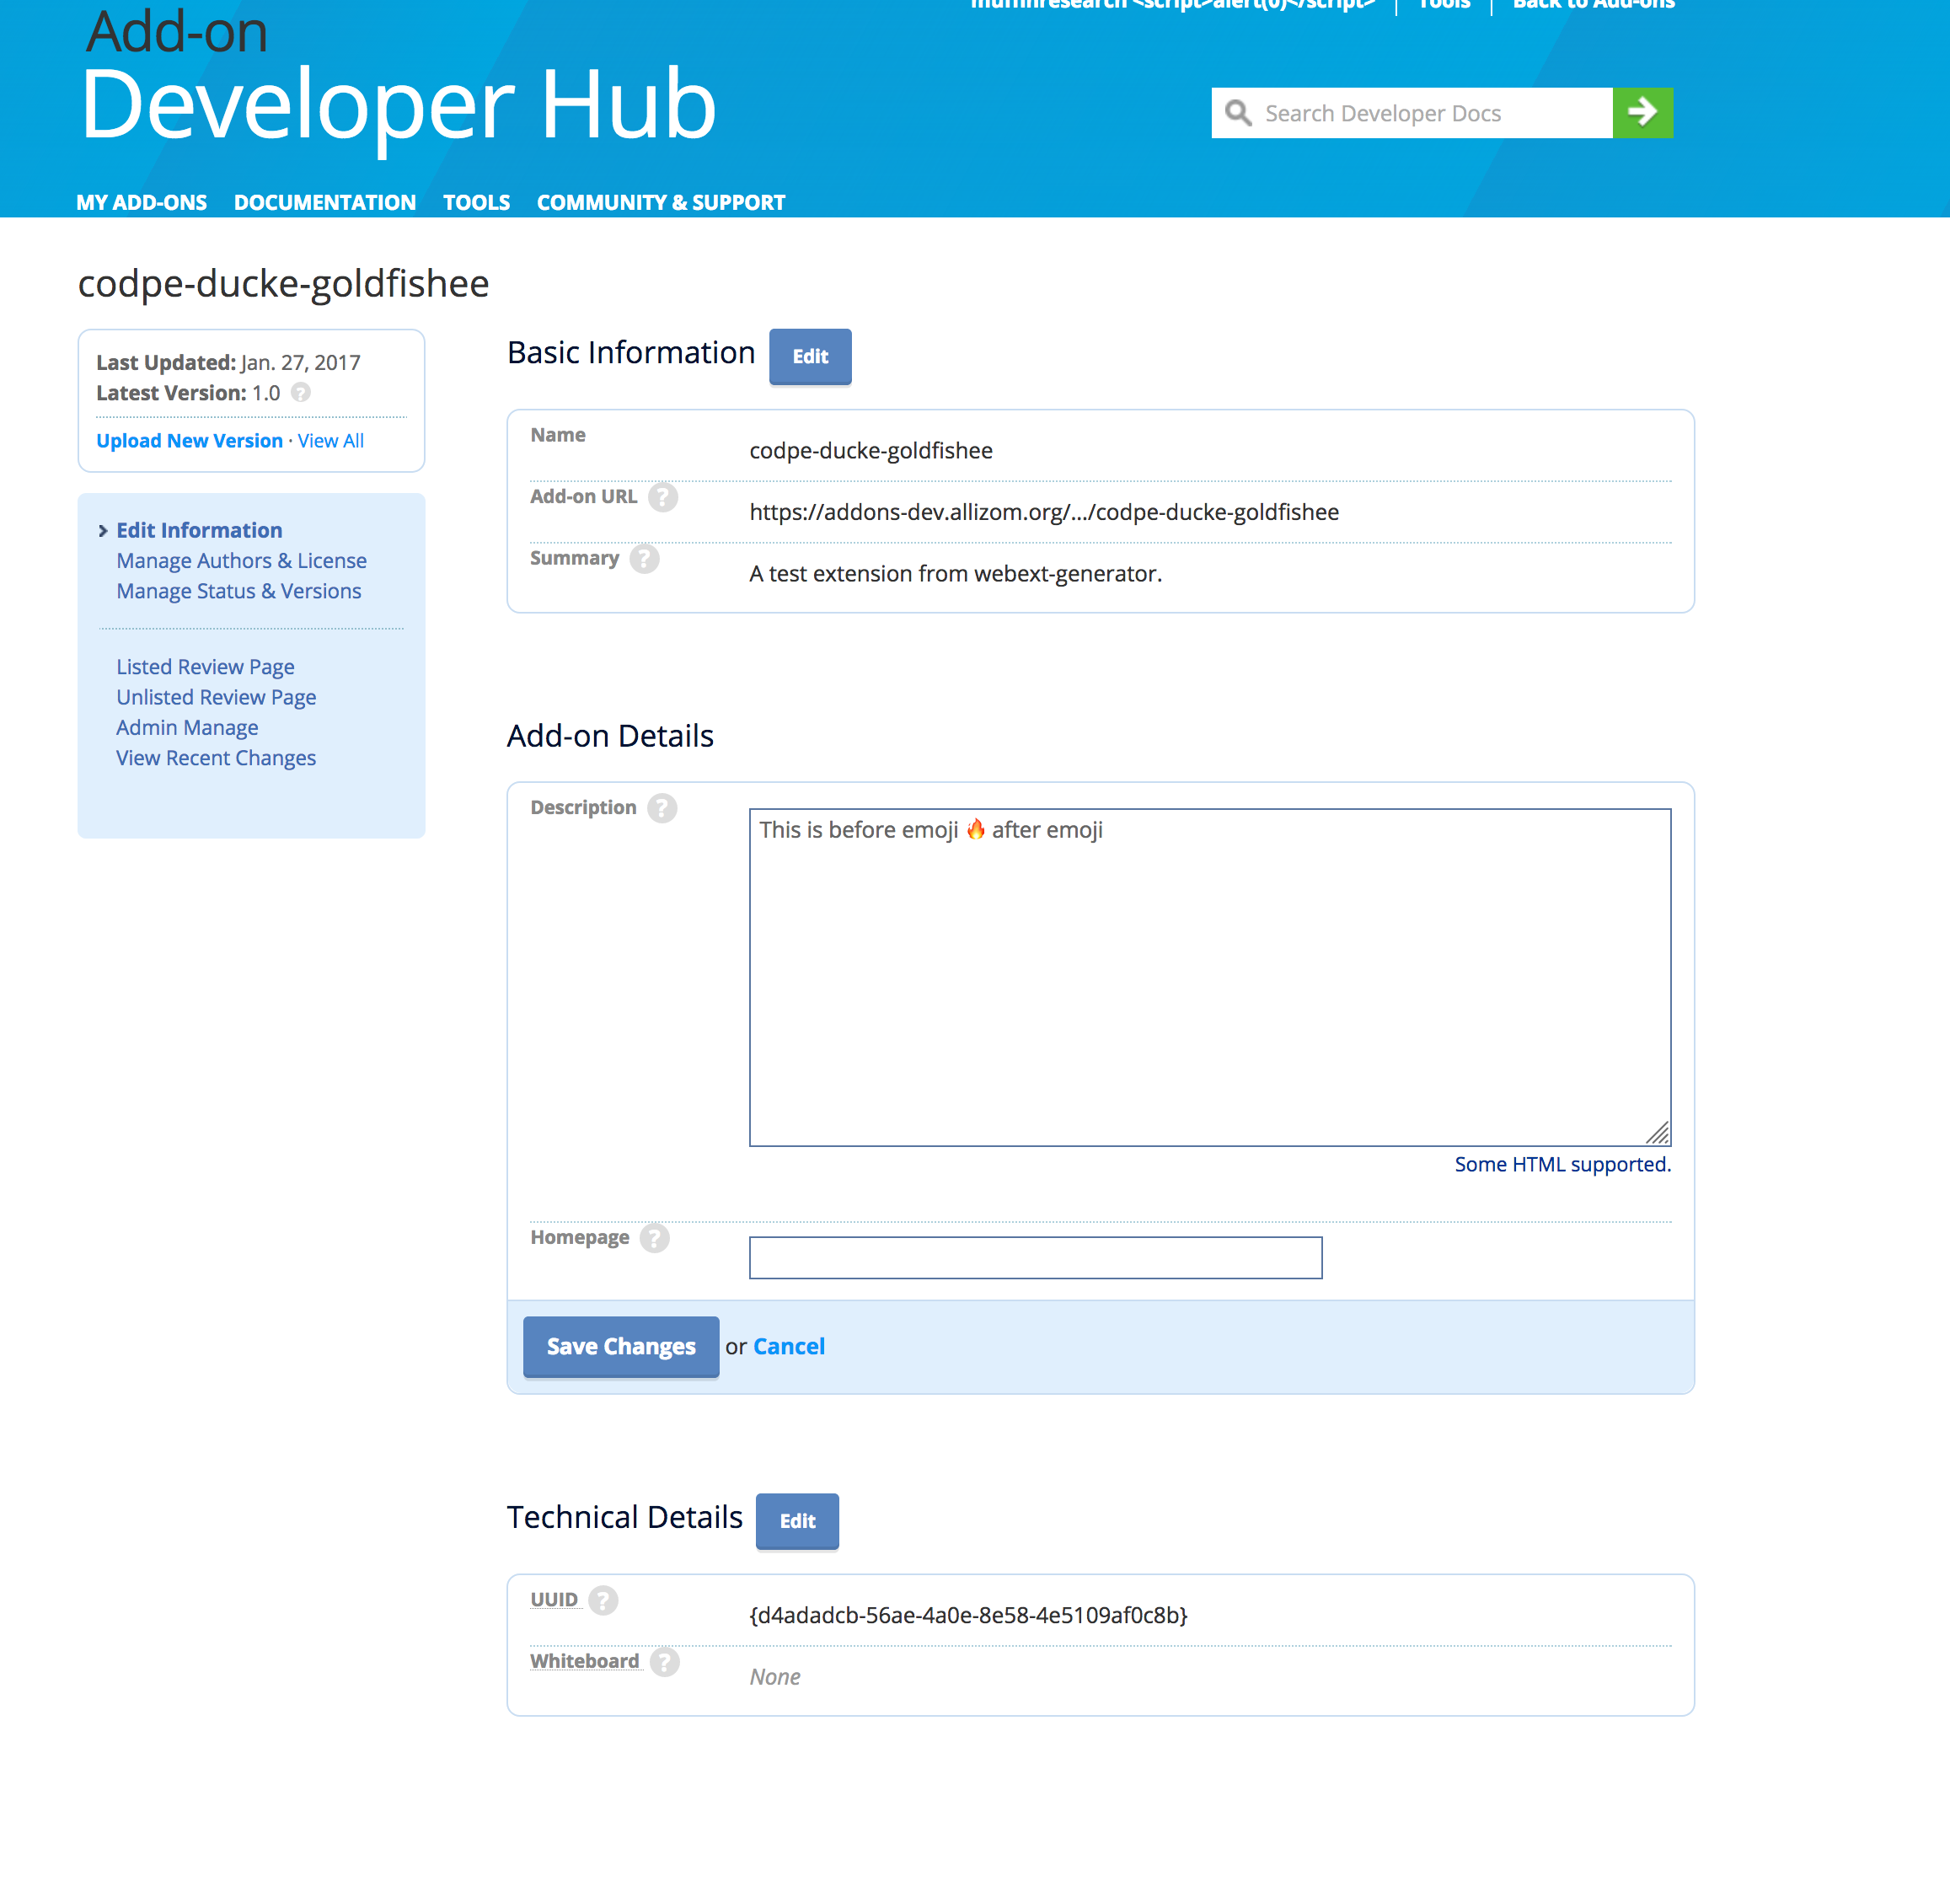Select Community & Support nav item
1950x1903 pixels.
pyautogui.click(x=660, y=202)
